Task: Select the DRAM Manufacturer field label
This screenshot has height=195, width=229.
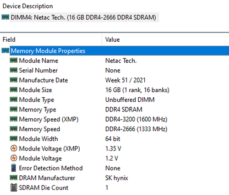Action: [x=47, y=178]
